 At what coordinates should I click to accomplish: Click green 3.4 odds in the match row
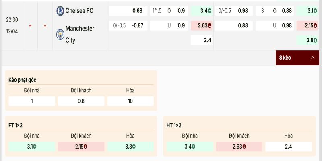(x=201, y=11)
